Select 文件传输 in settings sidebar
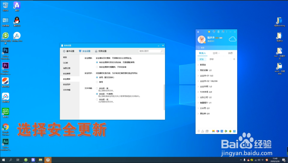This screenshot has width=288, height=163. point(70,90)
